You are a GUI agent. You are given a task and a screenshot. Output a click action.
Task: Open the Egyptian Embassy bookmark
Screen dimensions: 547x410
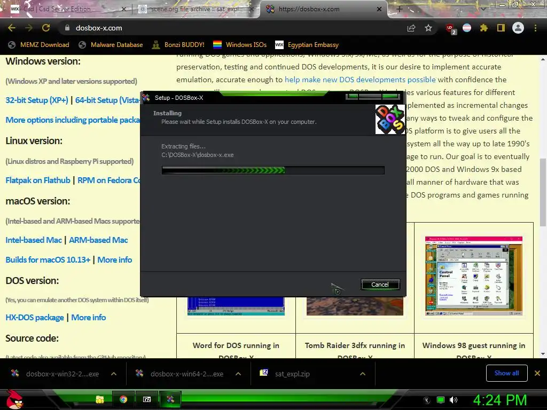click(x=307, y=45)
